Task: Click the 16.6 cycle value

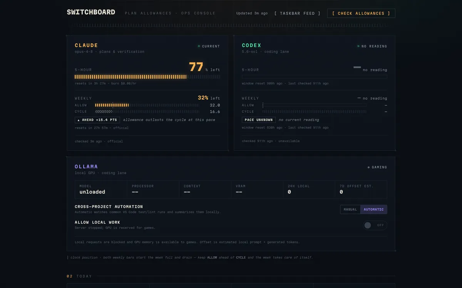Action: pyautogui.click(x=215, y=112)
